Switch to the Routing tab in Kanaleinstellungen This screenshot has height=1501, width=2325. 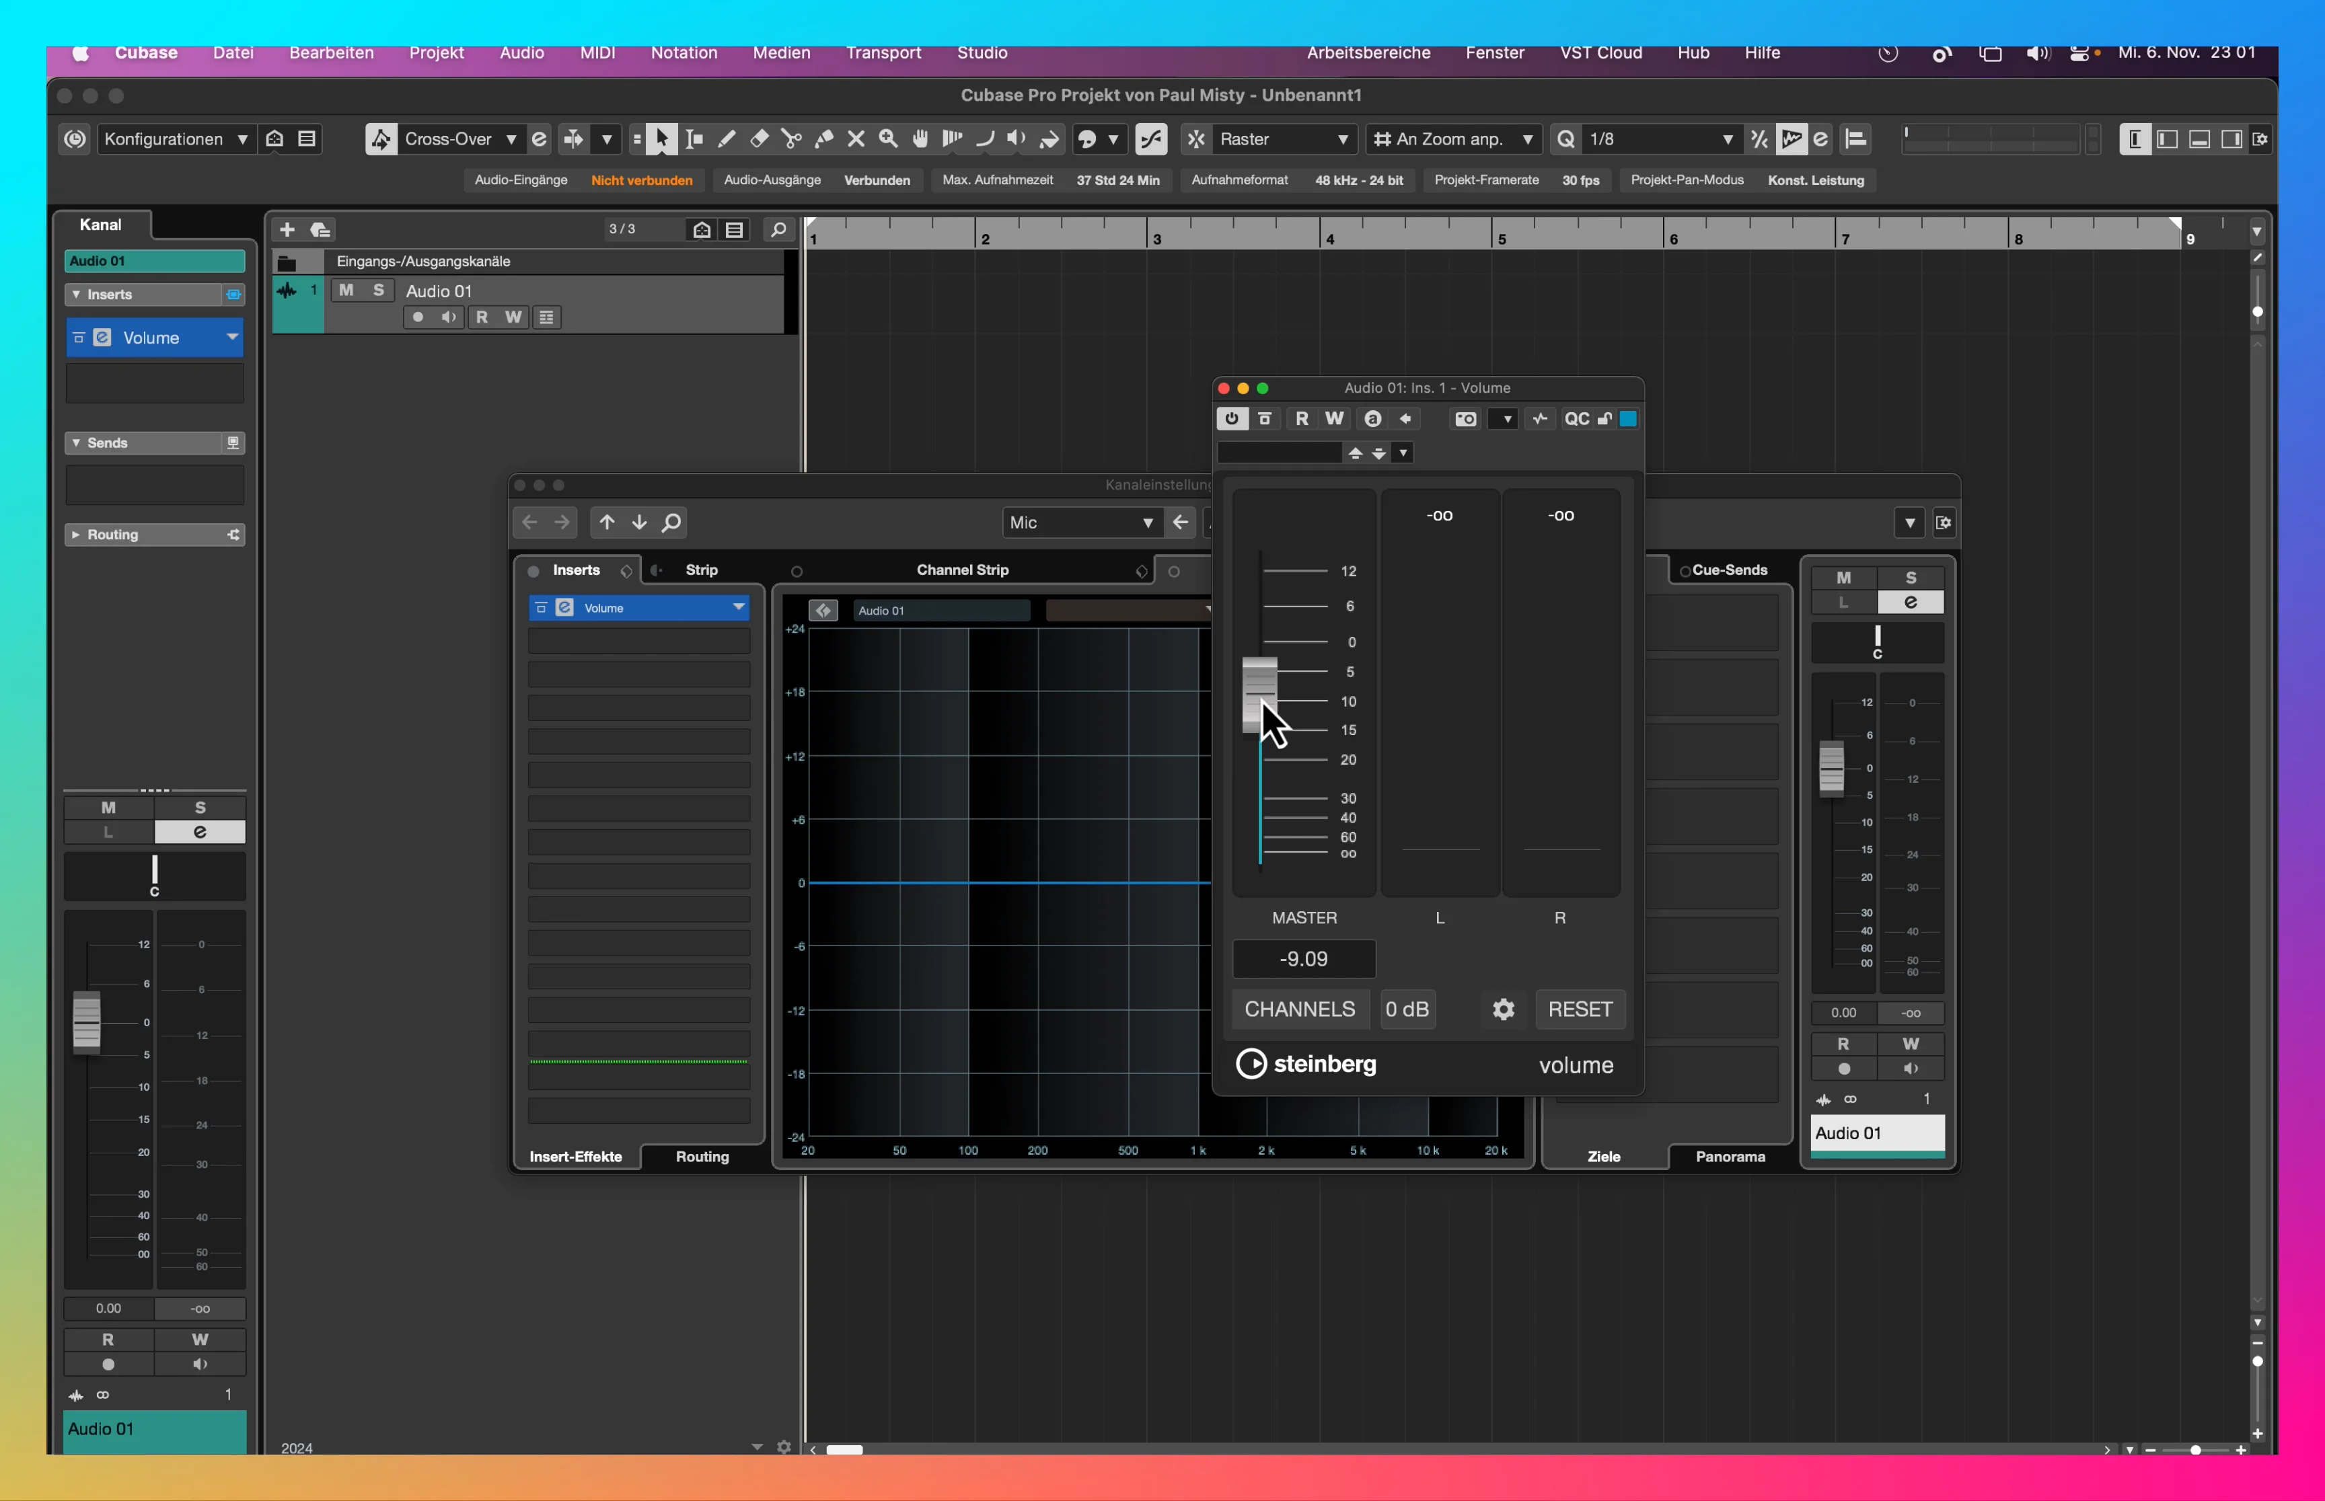tap(702, 1157)
